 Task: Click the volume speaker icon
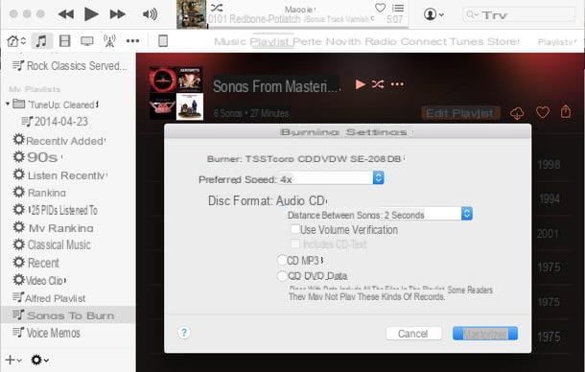pos(150,14)
